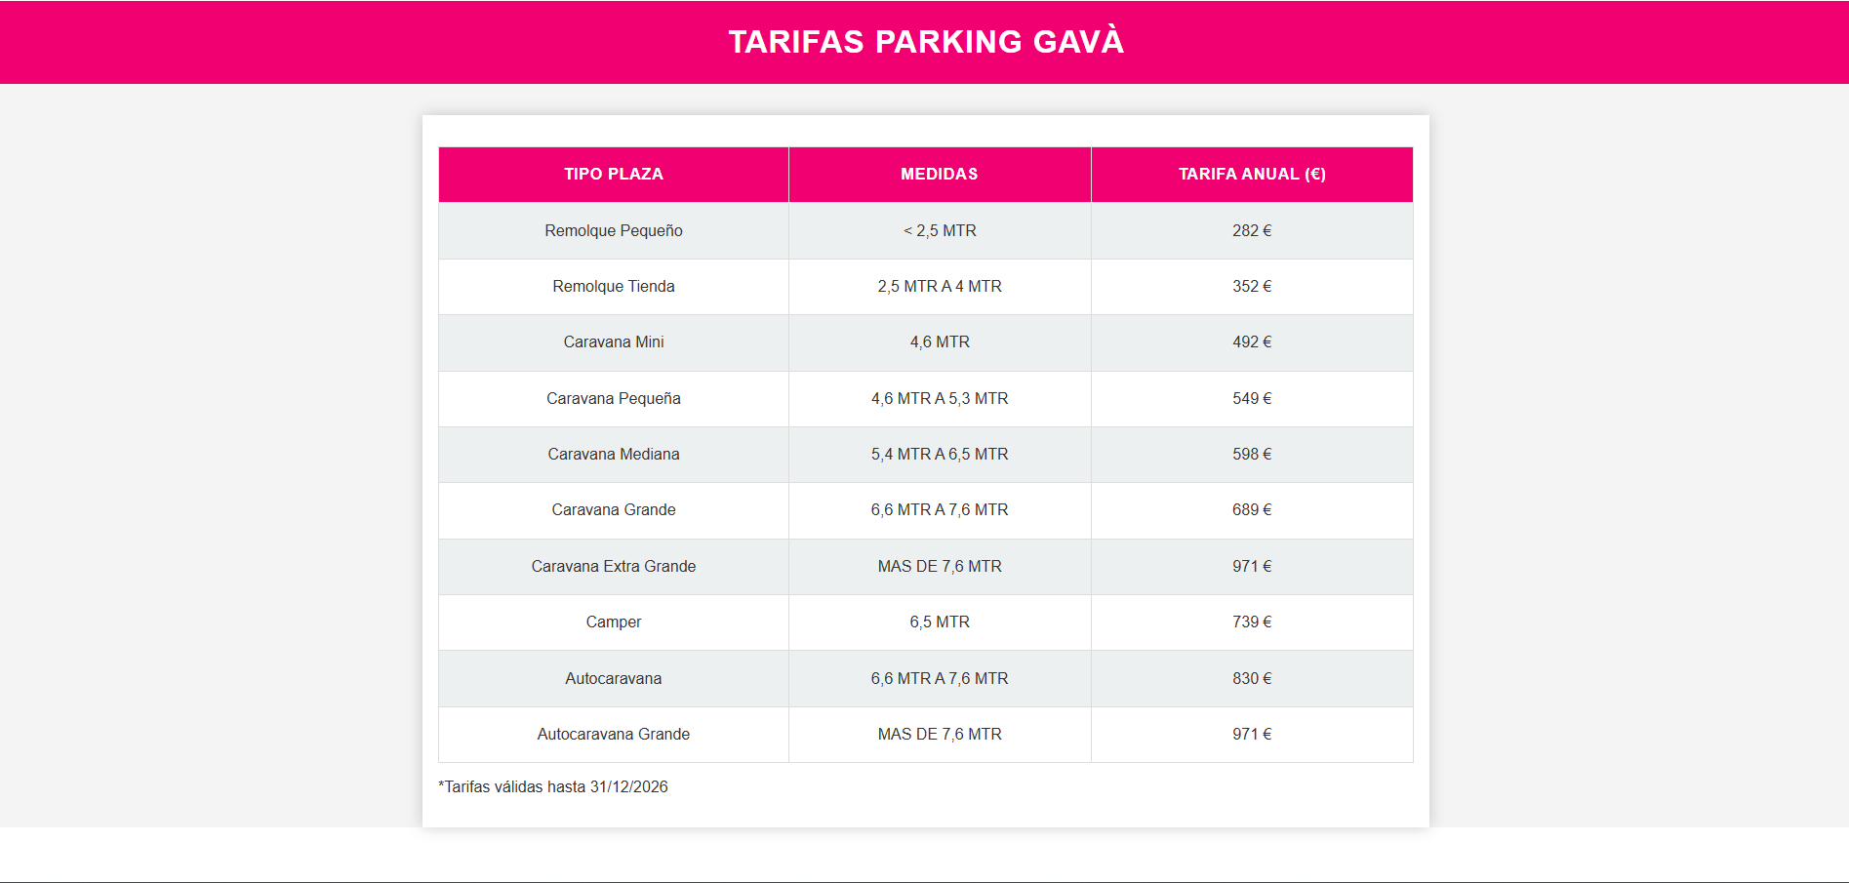Click the '2,5 MTR A 4 MTR' cell

click(x=940, y=287)
